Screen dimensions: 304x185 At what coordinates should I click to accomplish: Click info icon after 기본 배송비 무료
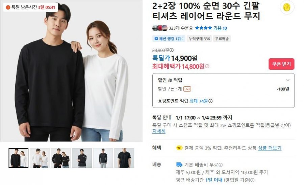click(x=221, y=165)
